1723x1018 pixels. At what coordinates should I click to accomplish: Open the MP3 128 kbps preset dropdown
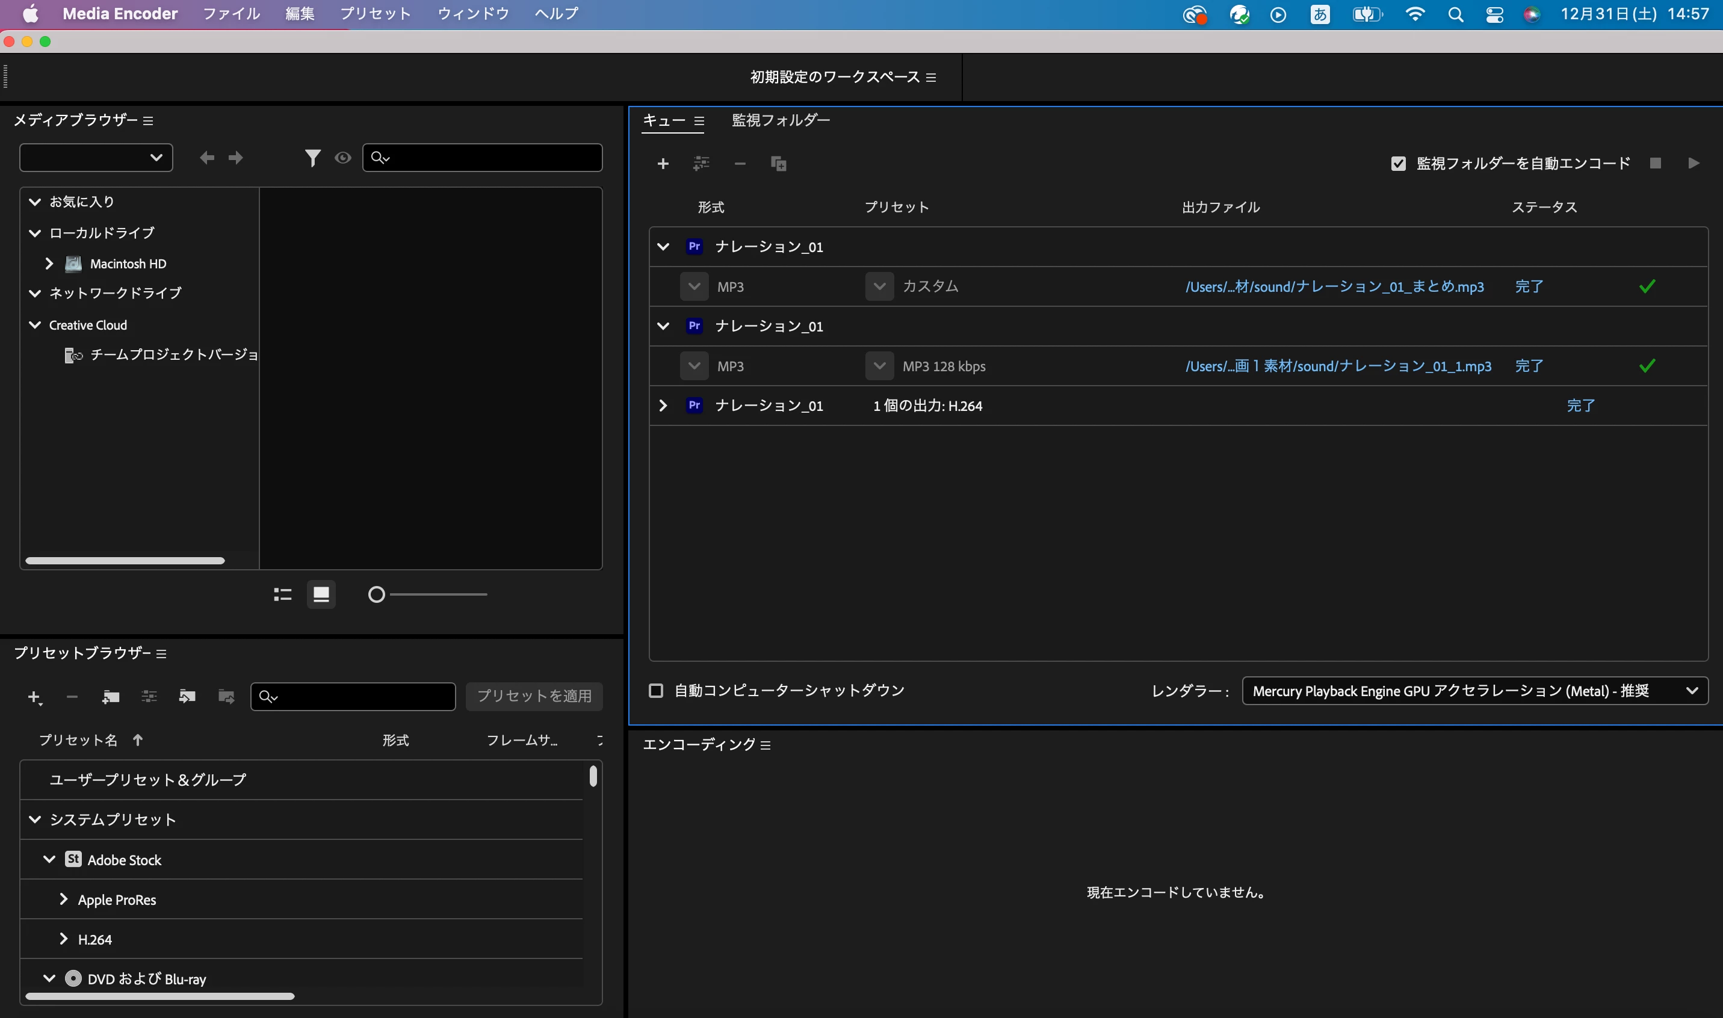pos(879,366)
